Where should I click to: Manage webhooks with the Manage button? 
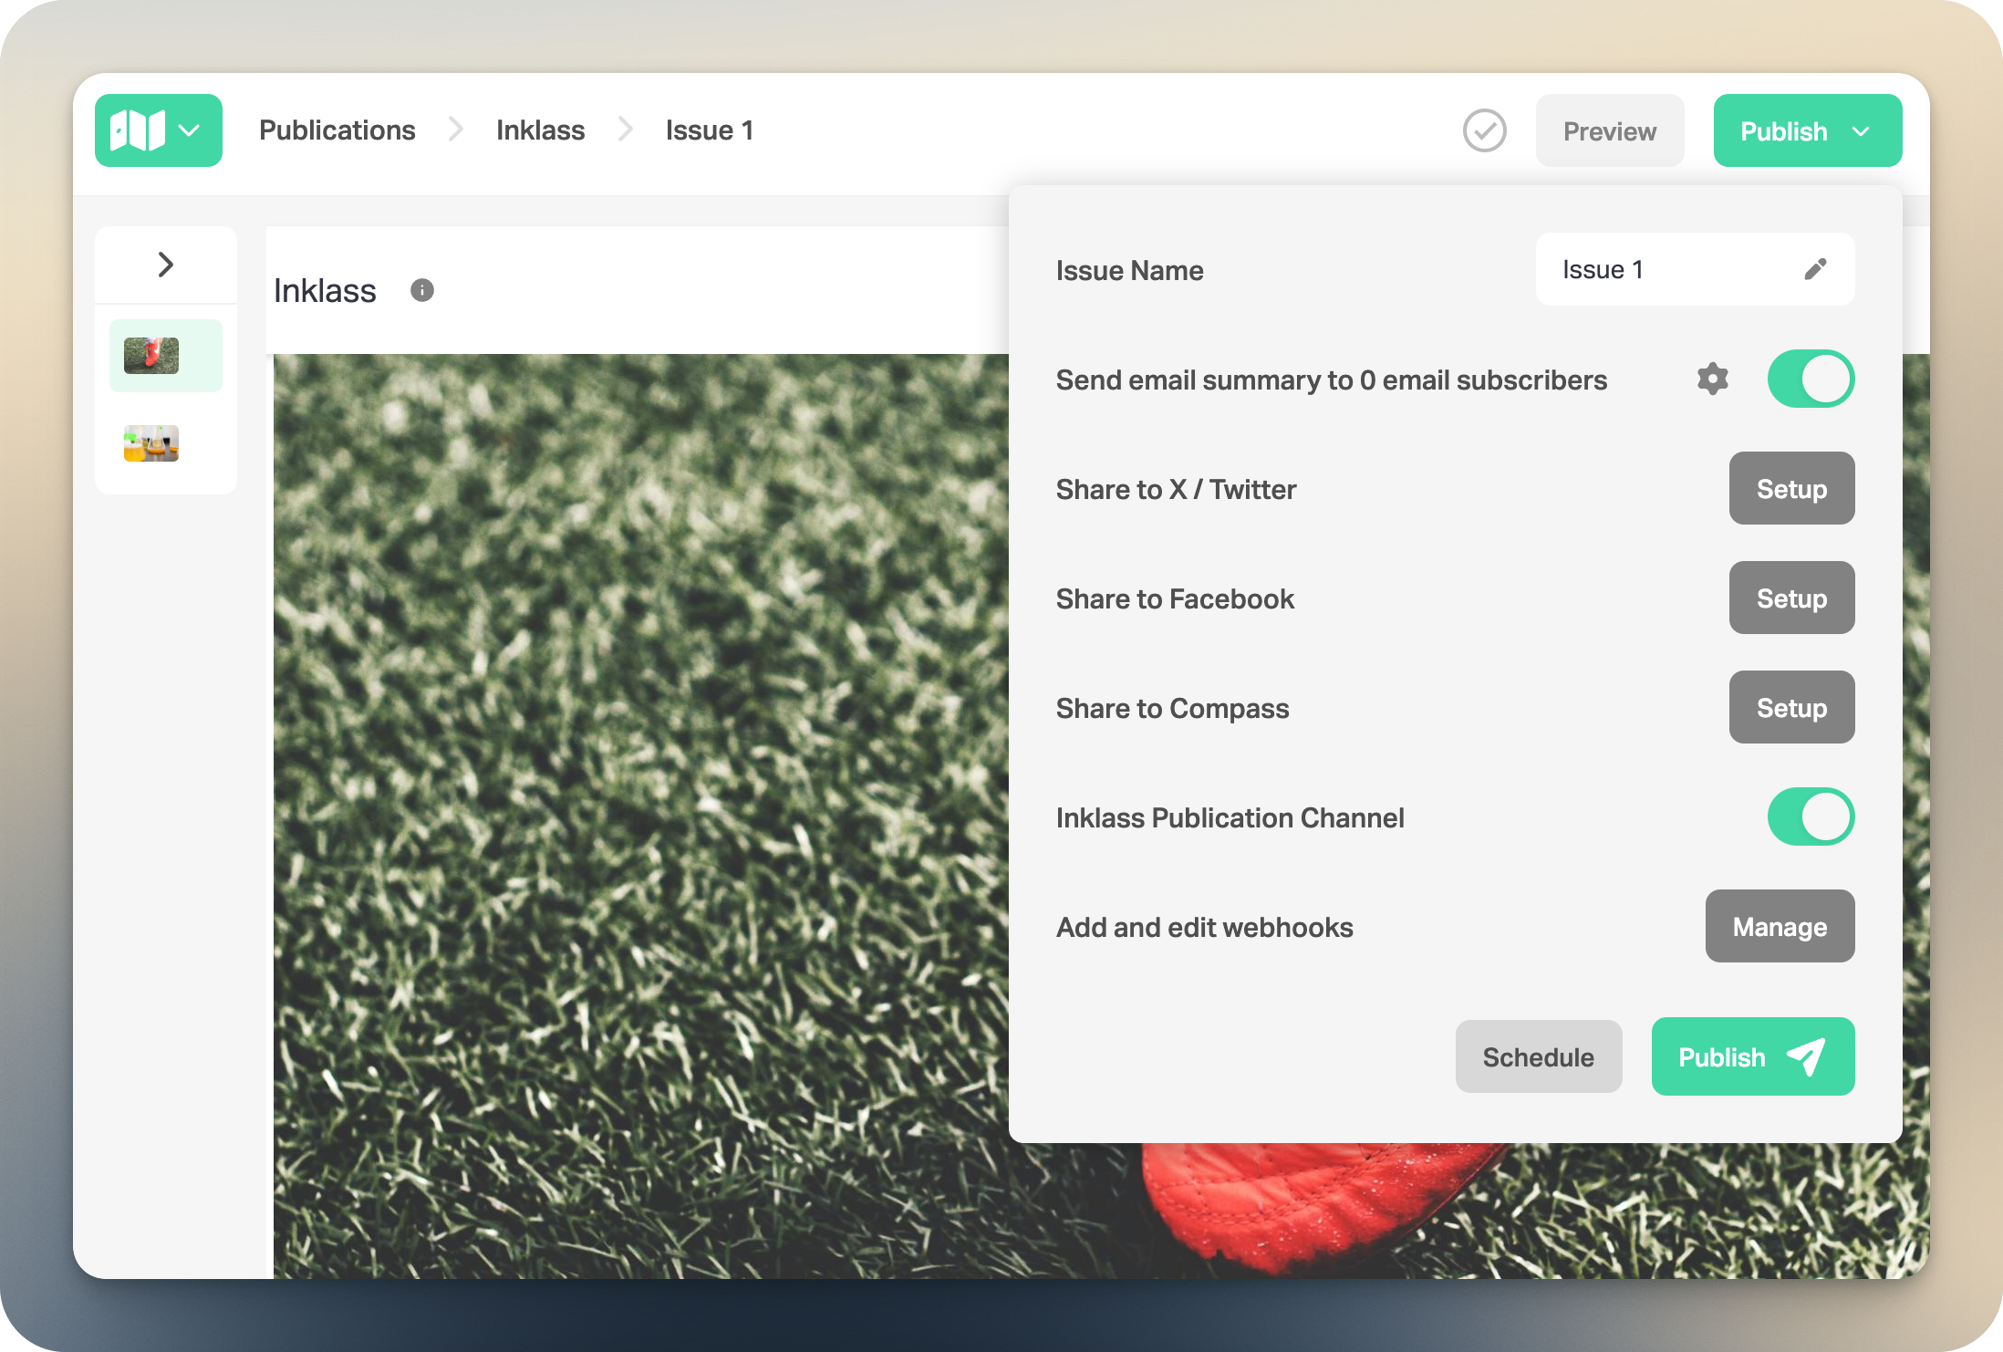[x=1780, y=926]
